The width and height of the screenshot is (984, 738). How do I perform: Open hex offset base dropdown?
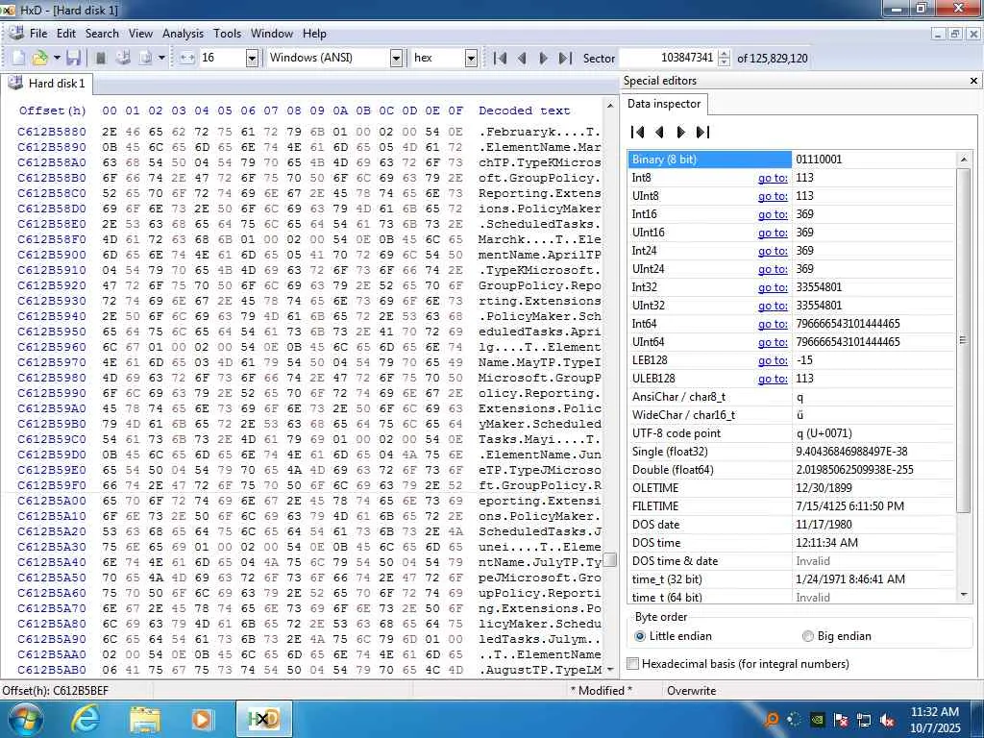pyautogui.click(x=471, y=58)
